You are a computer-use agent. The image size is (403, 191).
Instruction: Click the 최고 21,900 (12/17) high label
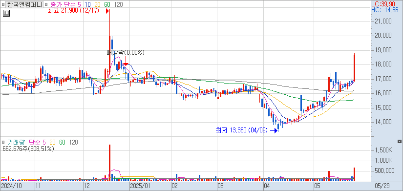click(x=73, y=11)
